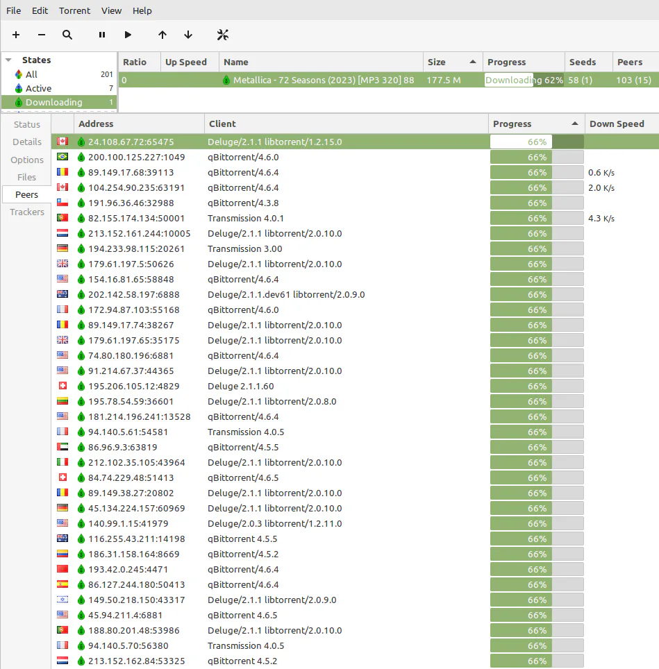This screenshot has height=669, width=659.
Task: Sort peers by Progress column arrow
Action: 575,124
